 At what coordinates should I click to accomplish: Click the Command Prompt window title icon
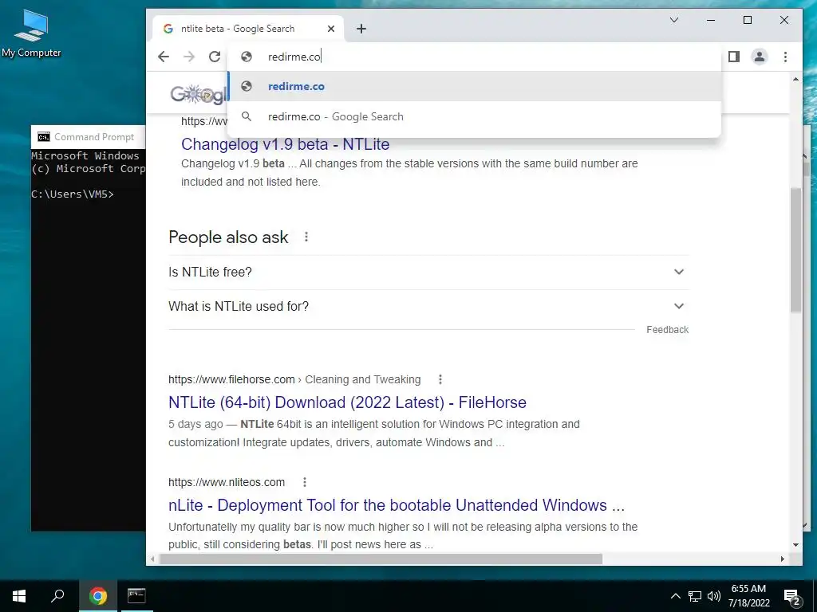click(44, 137)
